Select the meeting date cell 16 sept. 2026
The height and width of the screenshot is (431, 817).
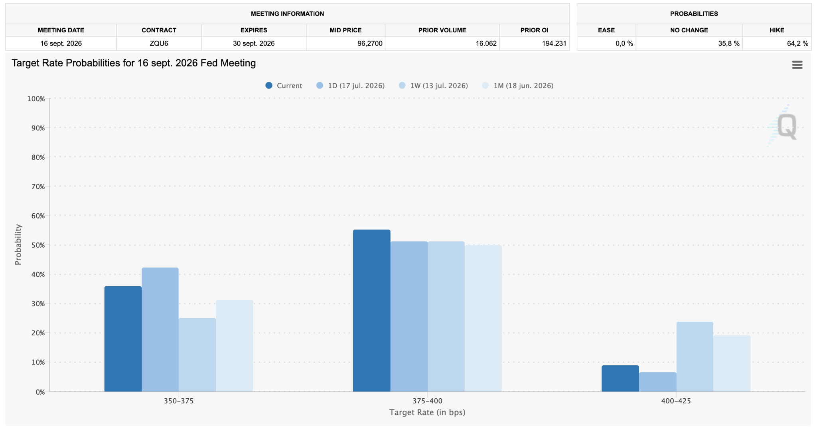pos(61,43)
